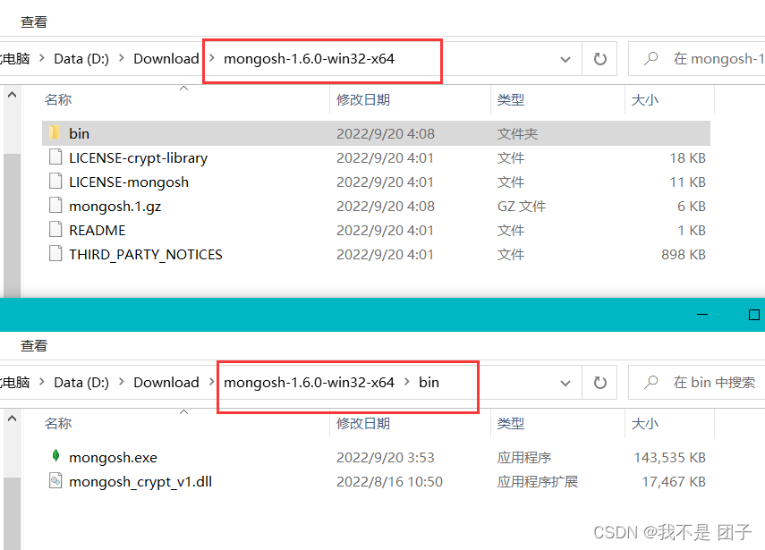Screen dimensions: 765x550
Task: Select the LICENSE-crypt-library file name
Action: point(138,158)
